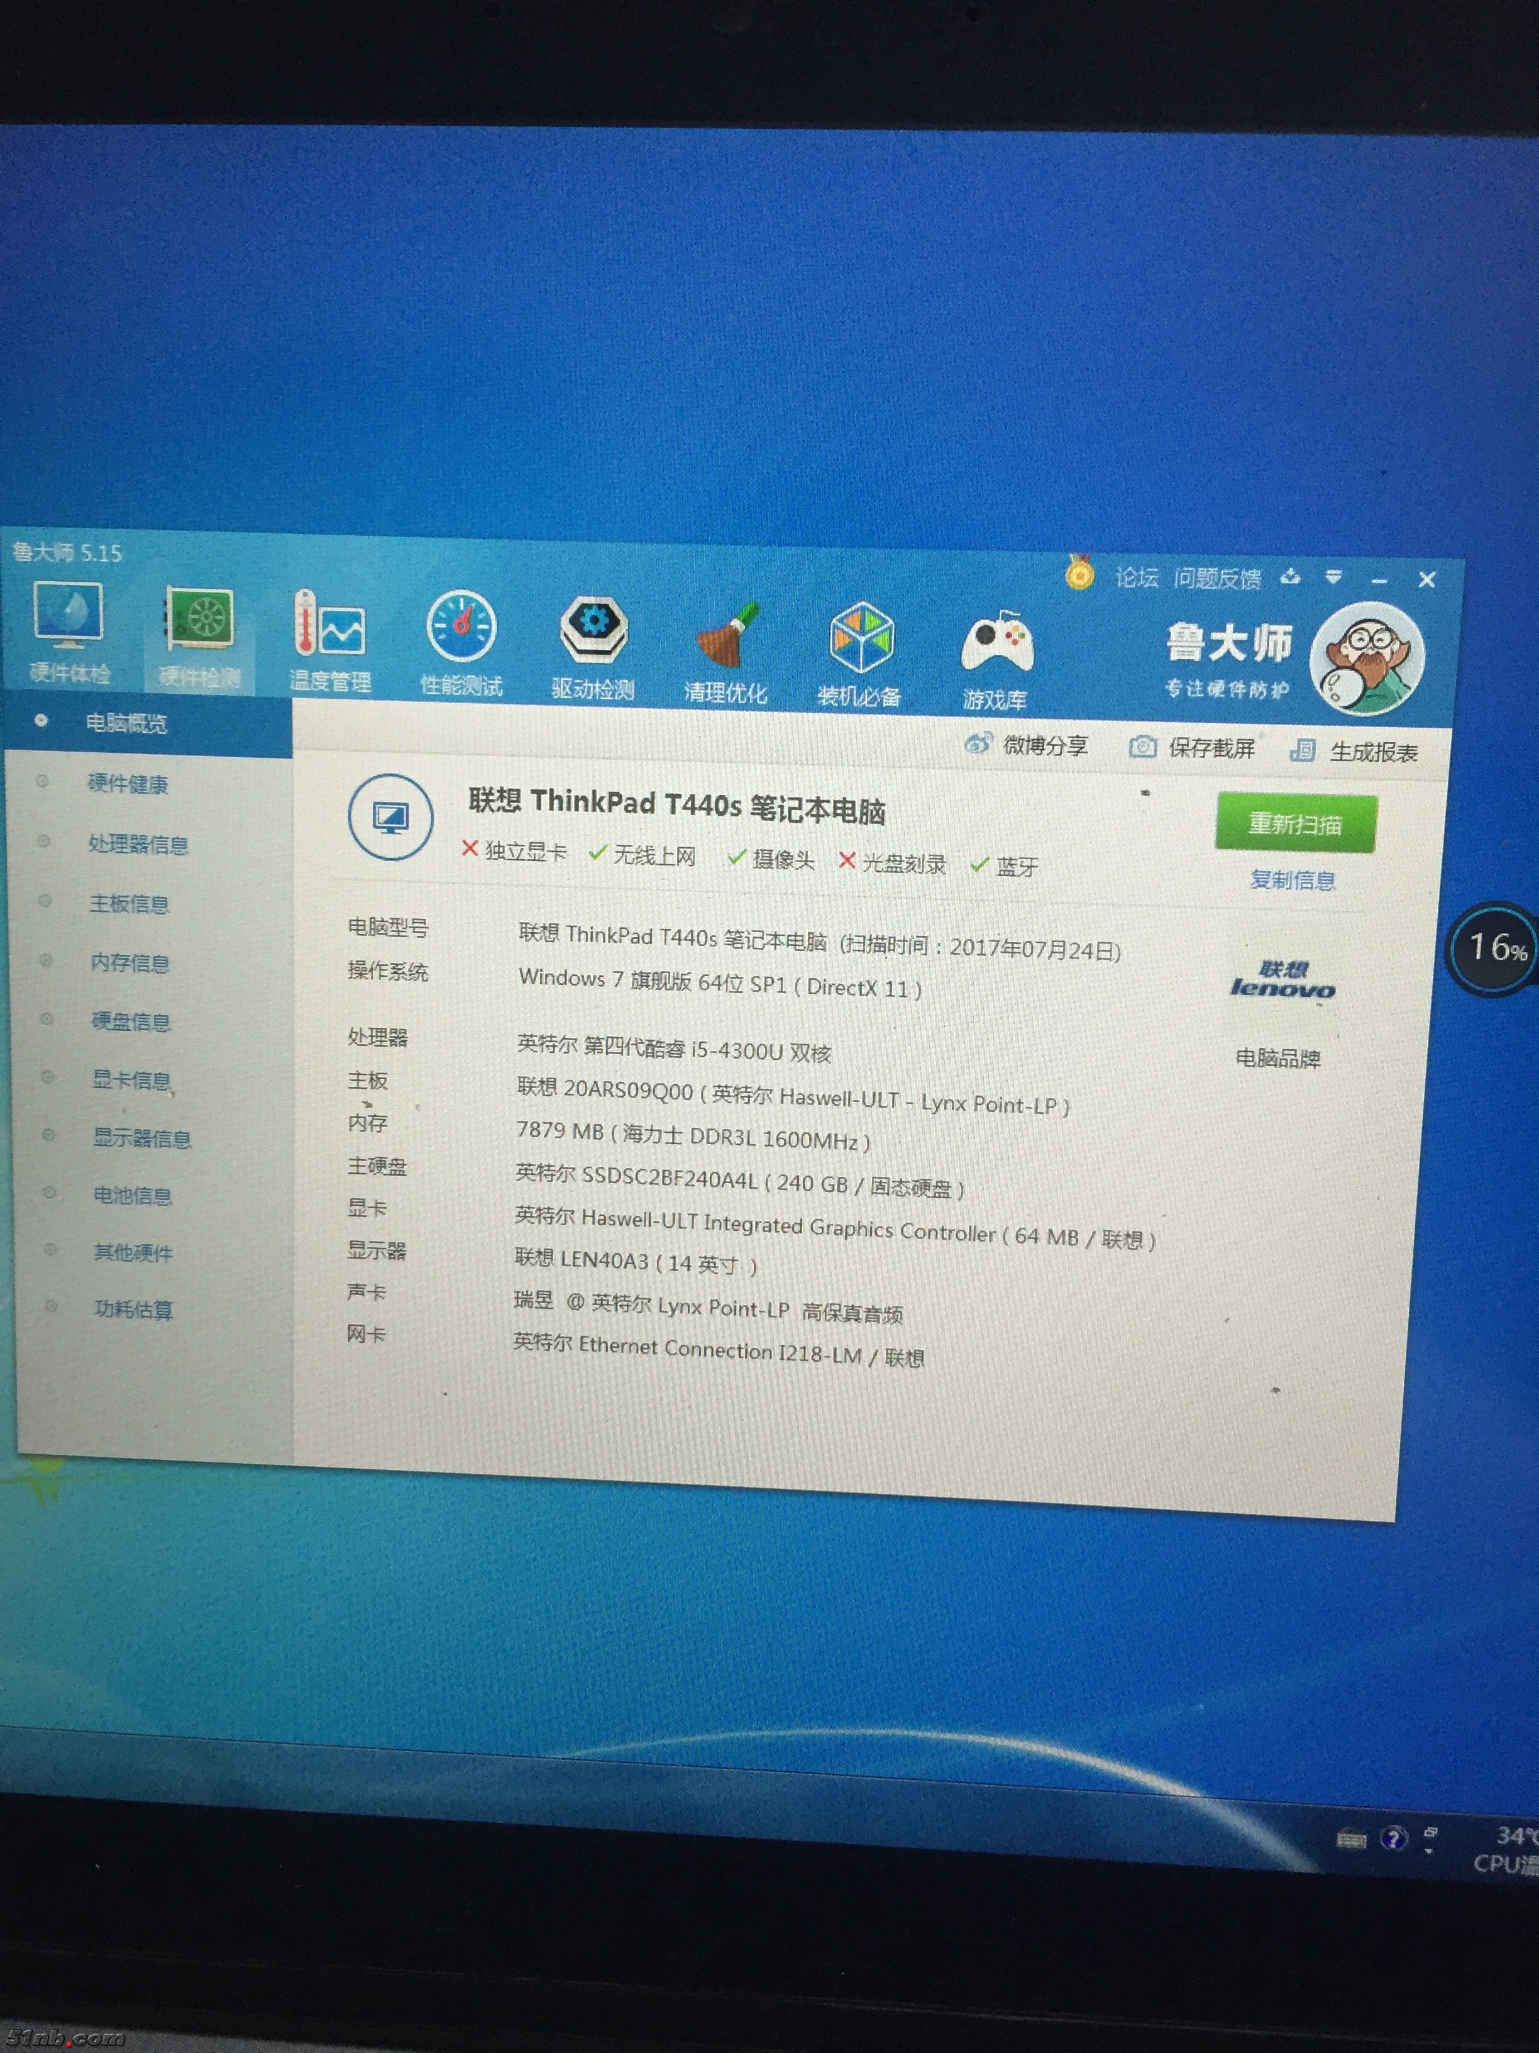Click 保存截屏 save screenshot

1192,748
